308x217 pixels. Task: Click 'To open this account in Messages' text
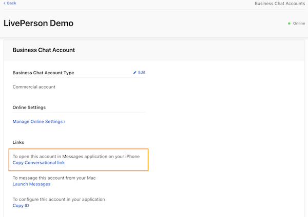point(76,157)
